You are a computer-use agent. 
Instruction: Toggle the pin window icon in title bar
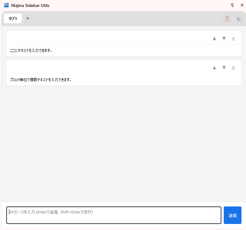tap(232, 5)
